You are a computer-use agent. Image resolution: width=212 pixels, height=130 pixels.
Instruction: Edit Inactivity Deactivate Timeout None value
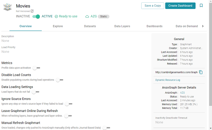click(159, 122)
